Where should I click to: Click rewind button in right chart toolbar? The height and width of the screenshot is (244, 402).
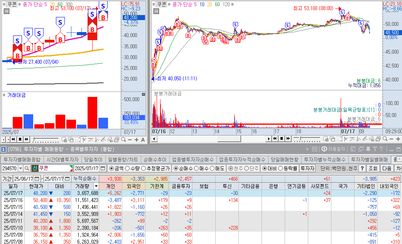point(275,139)
